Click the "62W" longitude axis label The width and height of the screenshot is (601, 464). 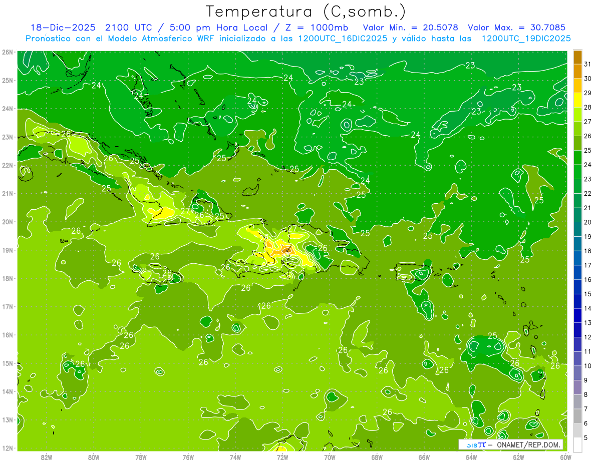518,457
